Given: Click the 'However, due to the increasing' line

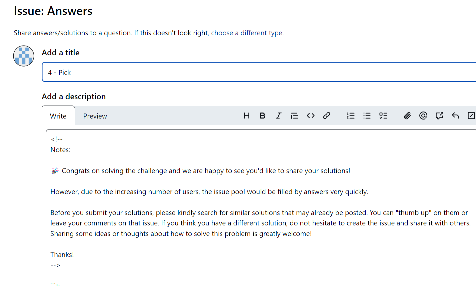Looking at the screenshot, I should (x=209, y=192).
